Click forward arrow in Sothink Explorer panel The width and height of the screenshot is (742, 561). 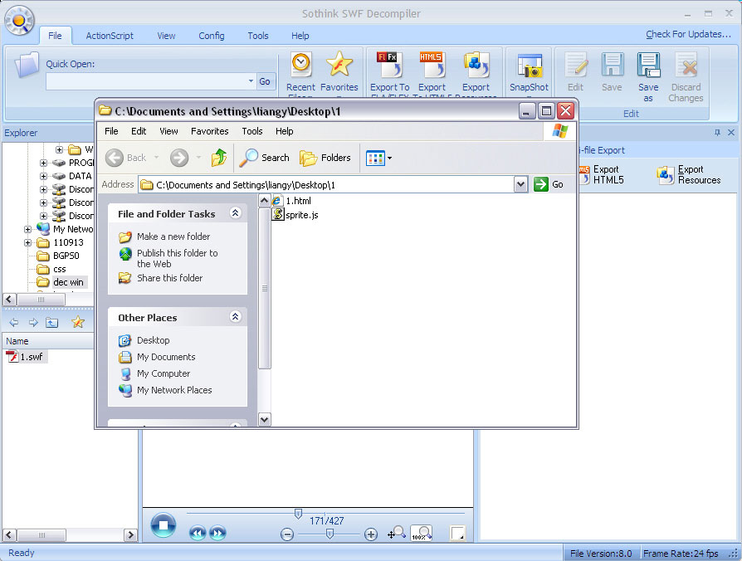(x=33, y=323)
